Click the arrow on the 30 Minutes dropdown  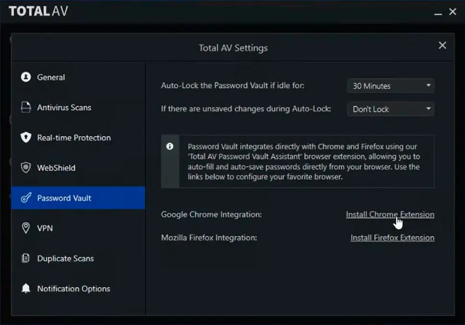[x=428, y=85]
